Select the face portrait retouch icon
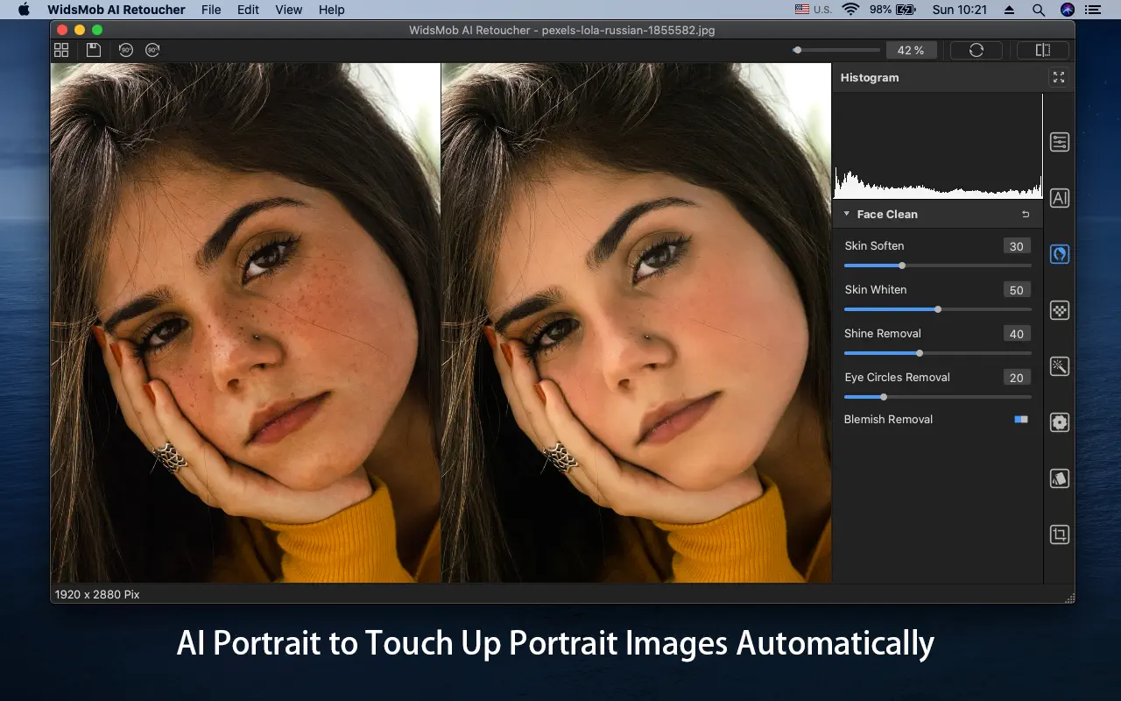 click(1060, 254)
